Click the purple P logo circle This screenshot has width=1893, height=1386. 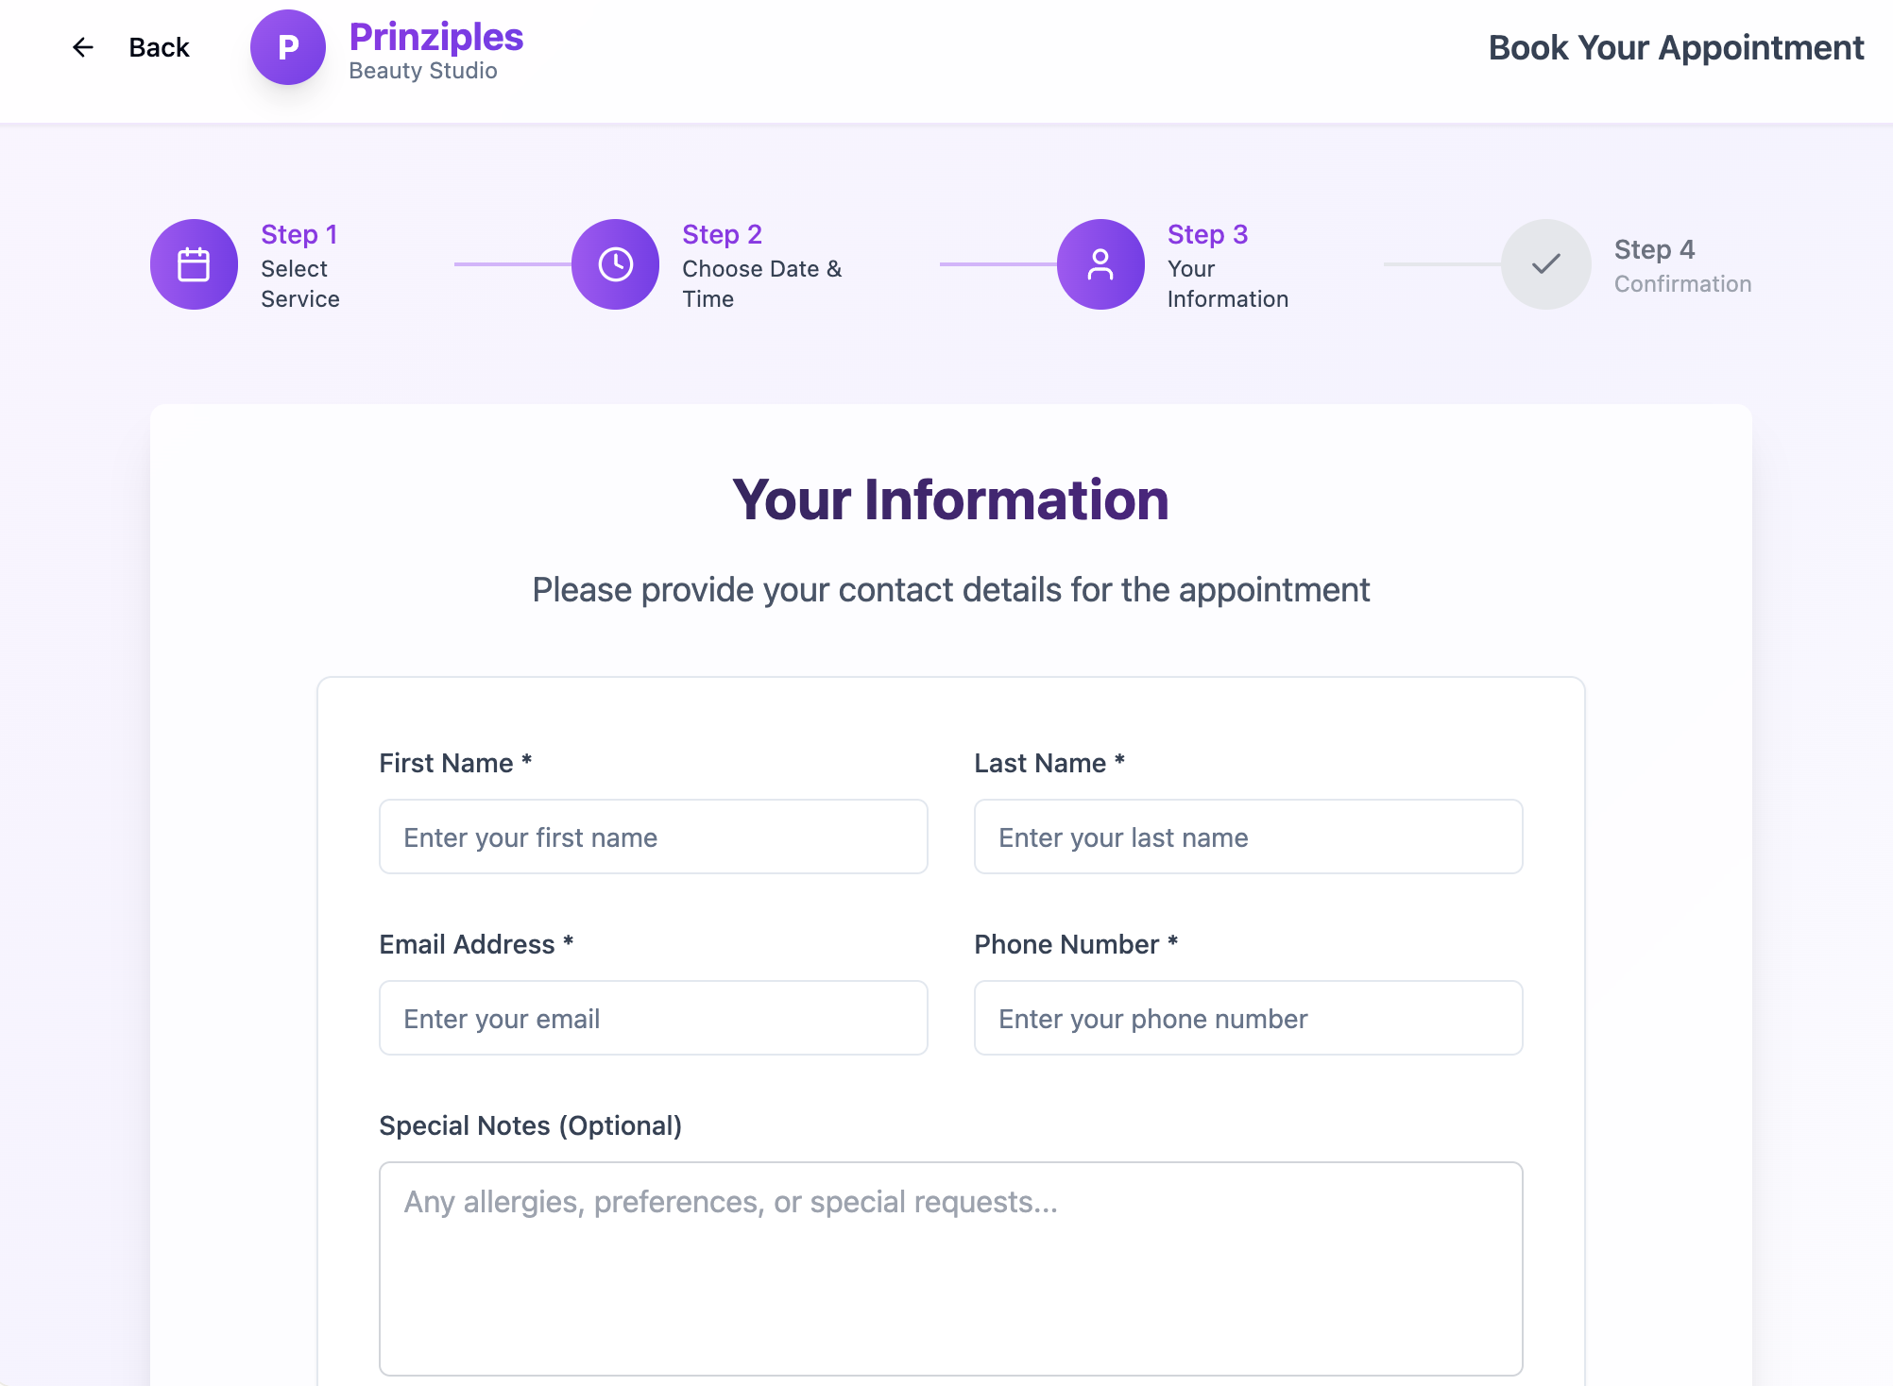click(x=287, y=47)
